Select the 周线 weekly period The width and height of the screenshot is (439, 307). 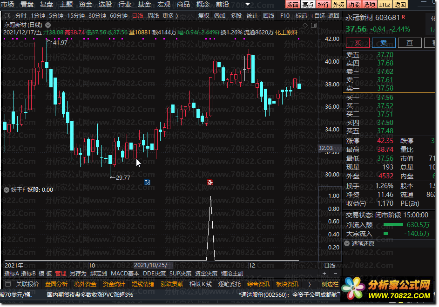(153, 16)
